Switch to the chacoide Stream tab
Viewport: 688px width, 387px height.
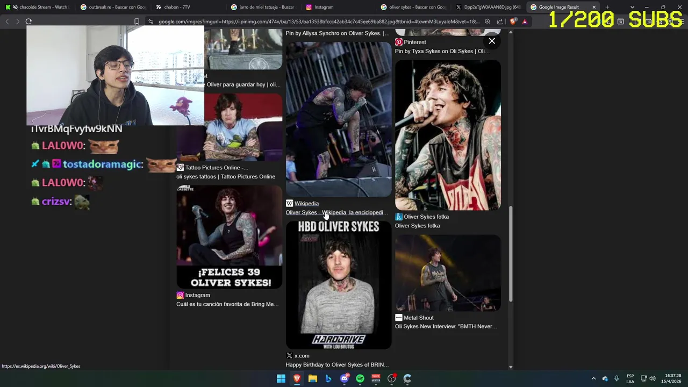pyautogui.click(x=38, y=7)
